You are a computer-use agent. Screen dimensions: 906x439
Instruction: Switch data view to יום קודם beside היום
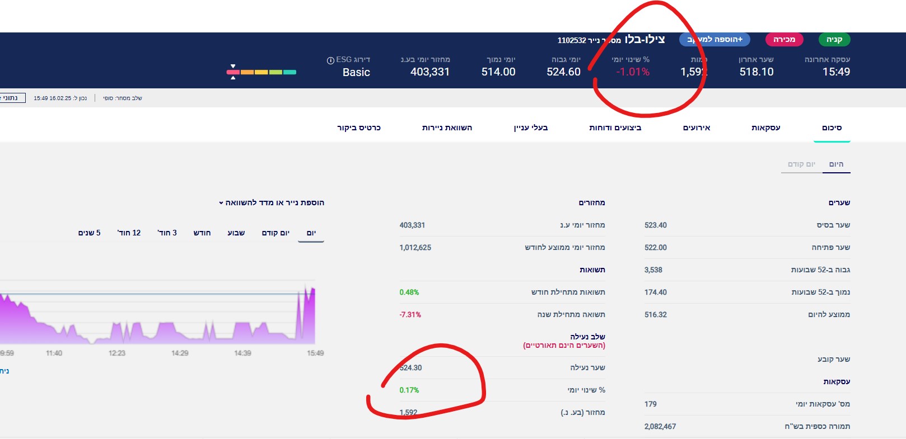tap(801, 164)
